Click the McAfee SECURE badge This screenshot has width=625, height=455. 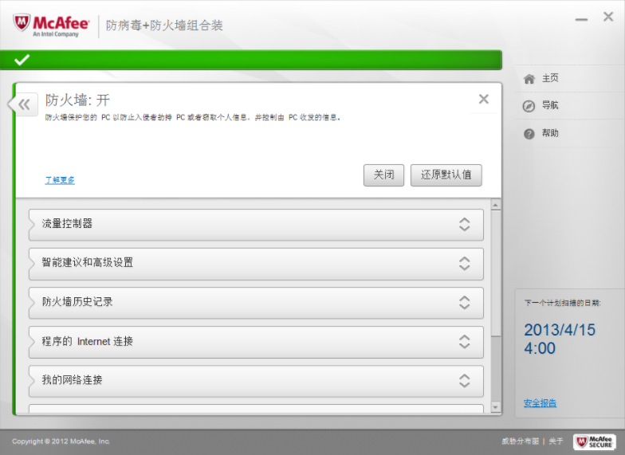click(594, 441)
